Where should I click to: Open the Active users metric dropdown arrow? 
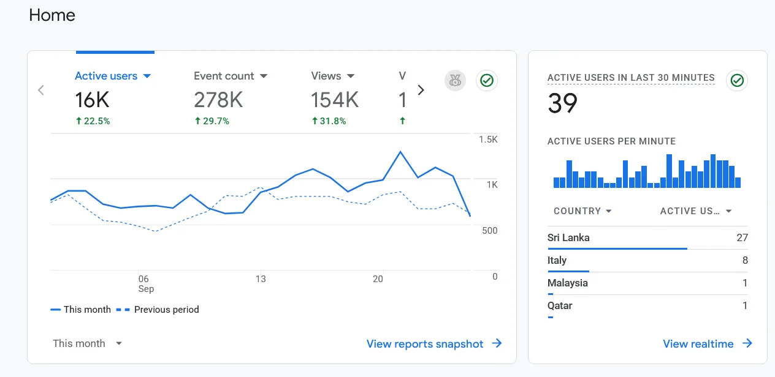(x=147, y=77)
